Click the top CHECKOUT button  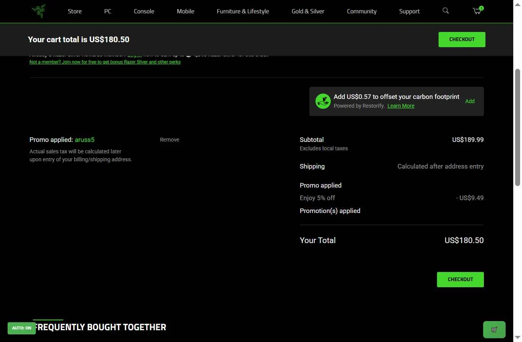462,40
